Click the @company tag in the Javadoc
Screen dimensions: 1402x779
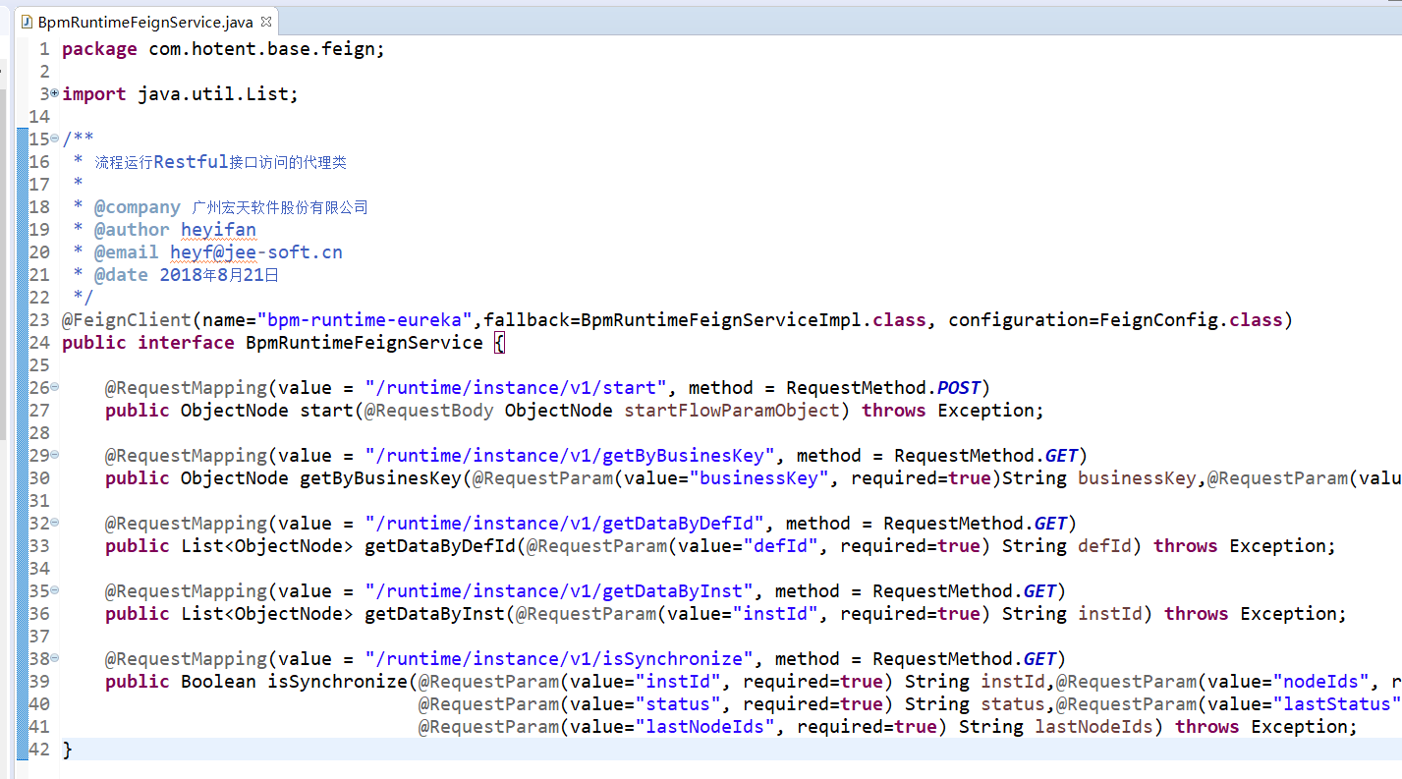click(137, 207)
